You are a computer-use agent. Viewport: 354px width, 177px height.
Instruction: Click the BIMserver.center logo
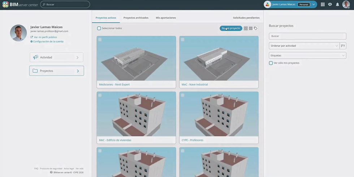click(20, 4)
